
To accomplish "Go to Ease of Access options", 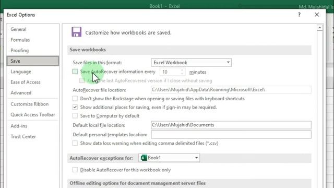I will pyautogui.click(x=32, y=82).
